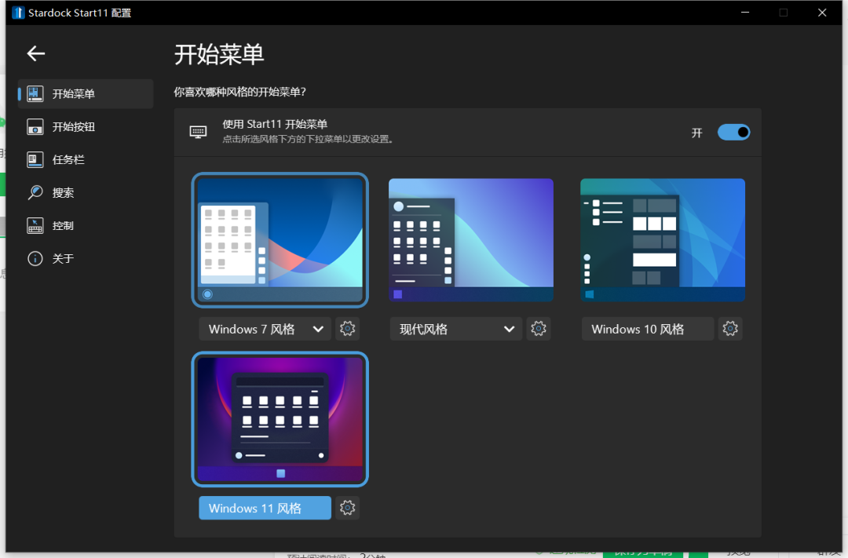Select the Windows 7 style thumbnail

click(x=280, y=240)
